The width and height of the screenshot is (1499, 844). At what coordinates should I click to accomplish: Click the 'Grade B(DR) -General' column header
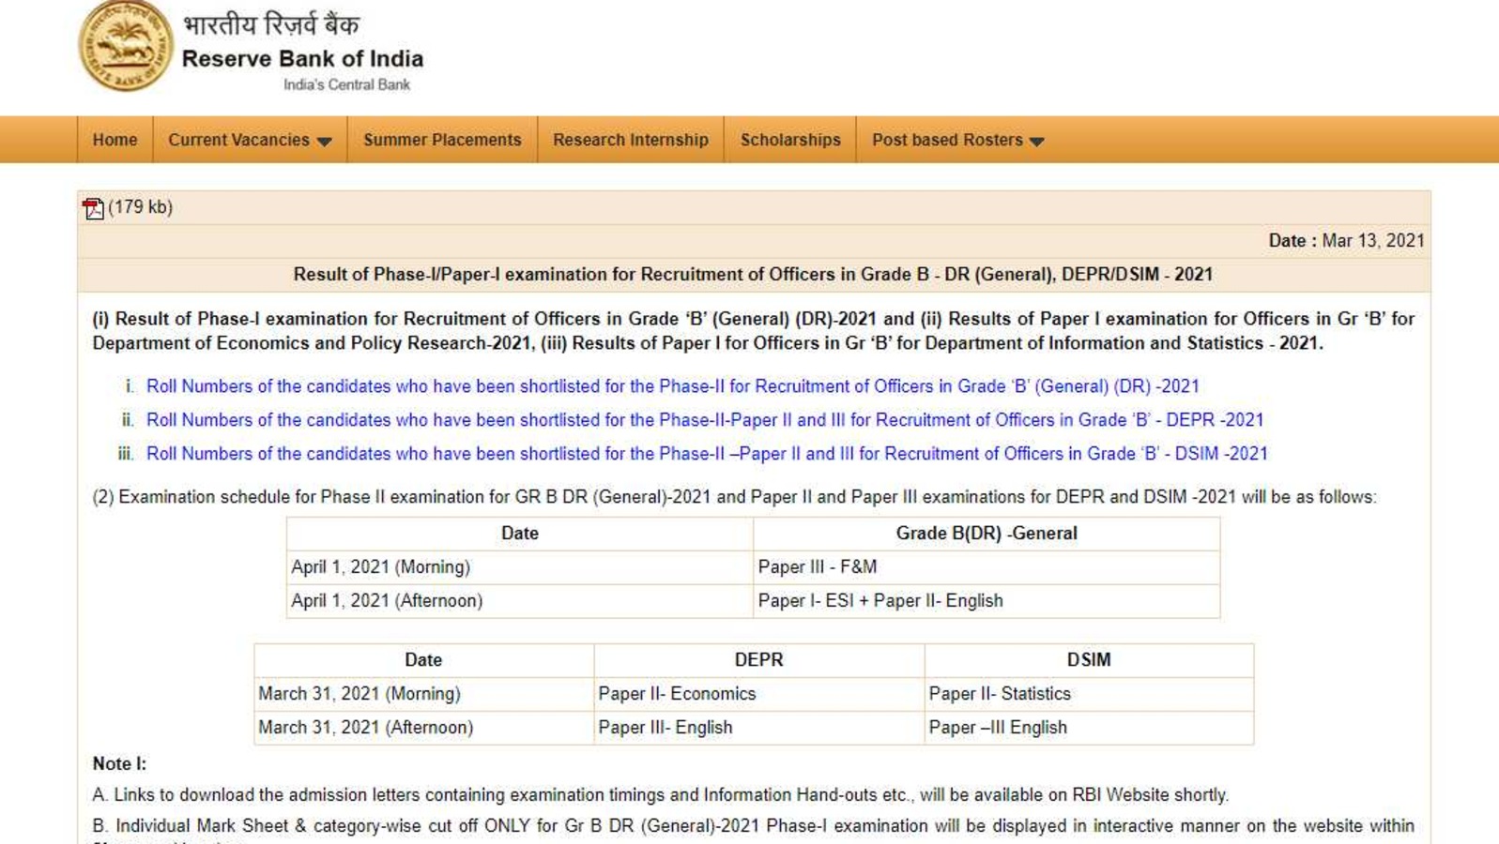(987, 534)
